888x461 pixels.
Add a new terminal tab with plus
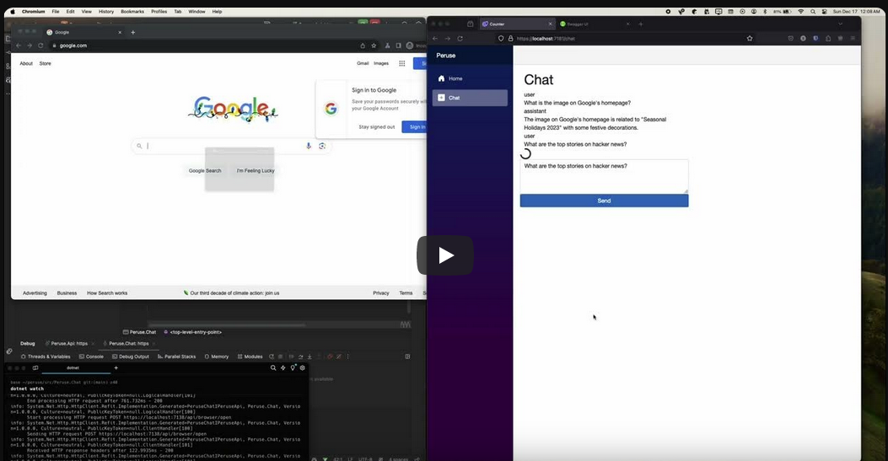tap(116, 368)
